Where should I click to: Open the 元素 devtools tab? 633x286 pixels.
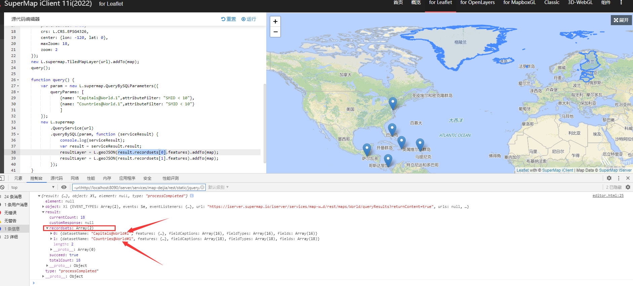click(18, 178)
